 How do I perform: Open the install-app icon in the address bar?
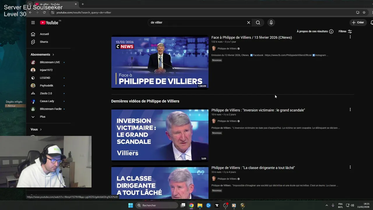(358, 13)
